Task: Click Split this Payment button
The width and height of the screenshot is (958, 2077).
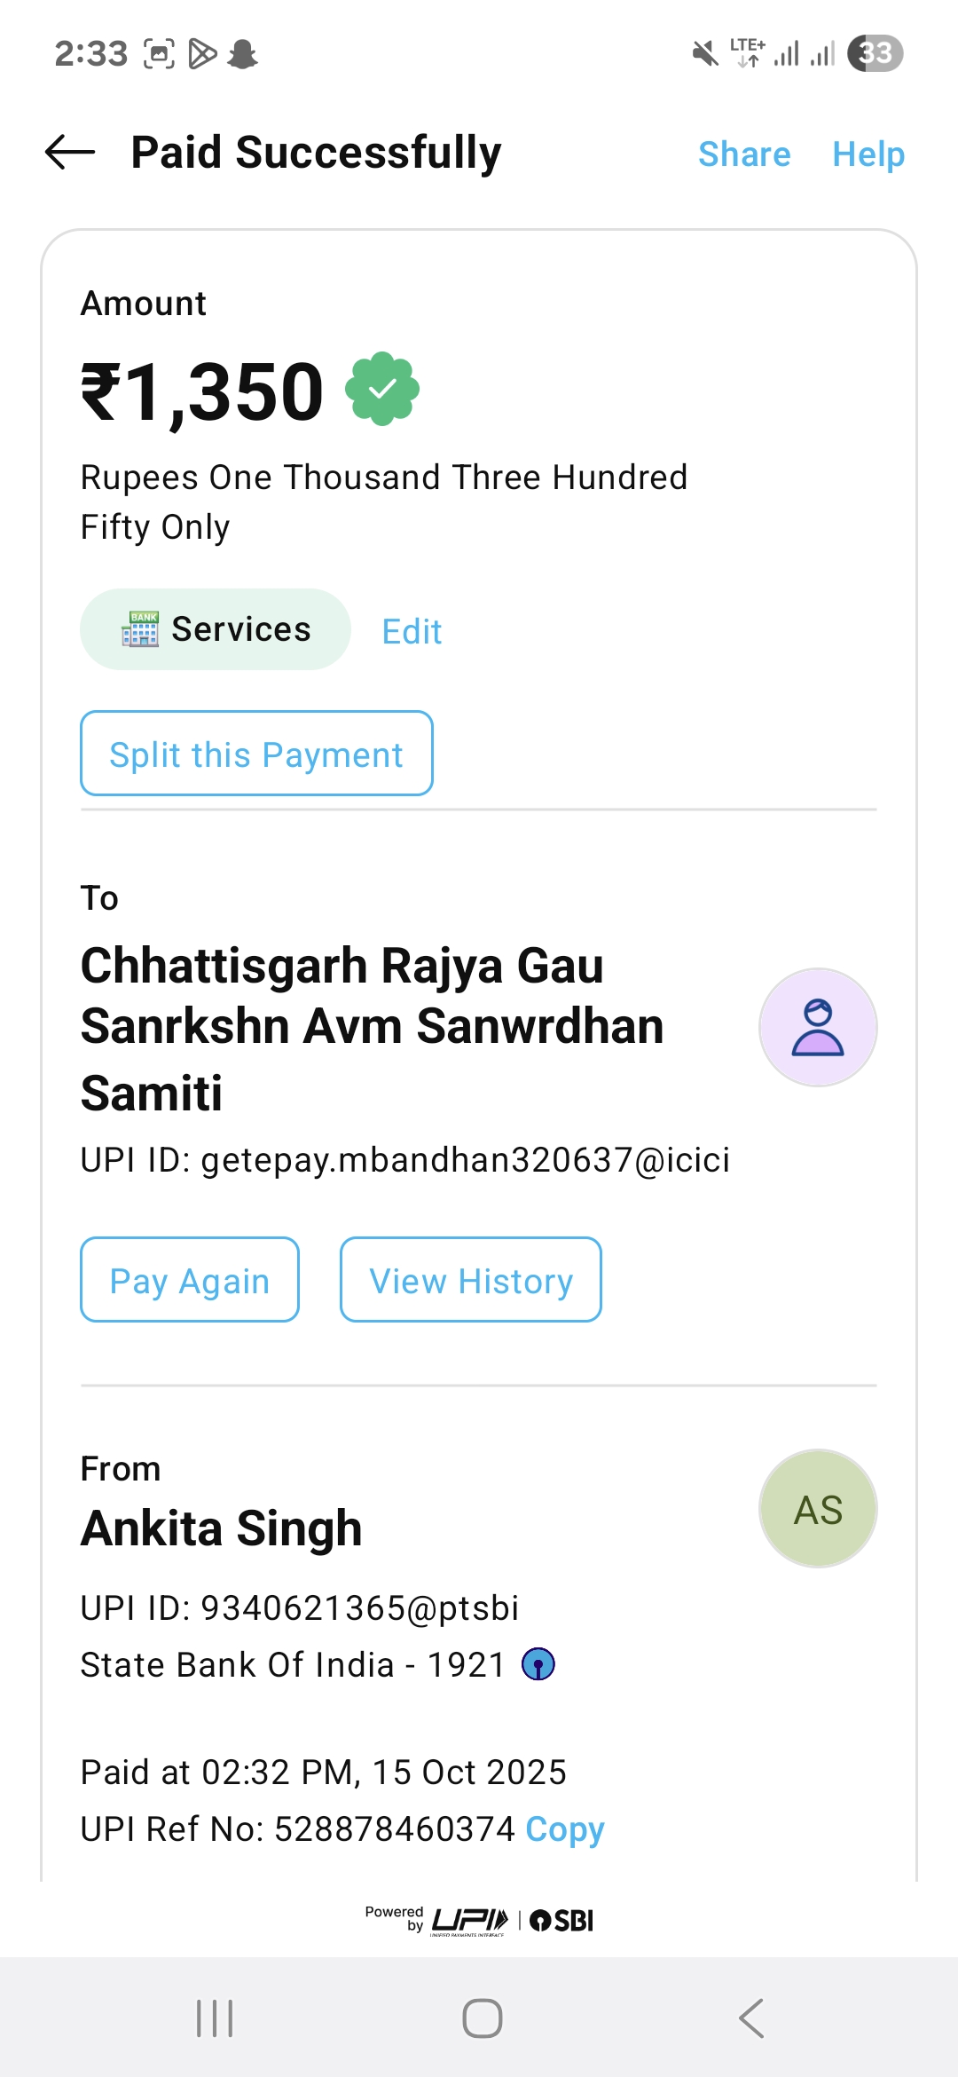Action: [x=256, y=754]
